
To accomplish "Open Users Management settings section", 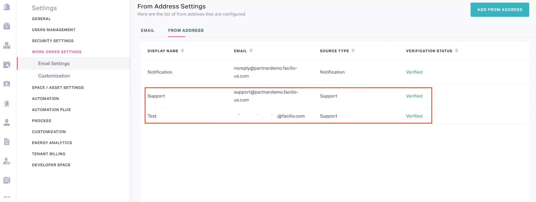I will [54, 30].
